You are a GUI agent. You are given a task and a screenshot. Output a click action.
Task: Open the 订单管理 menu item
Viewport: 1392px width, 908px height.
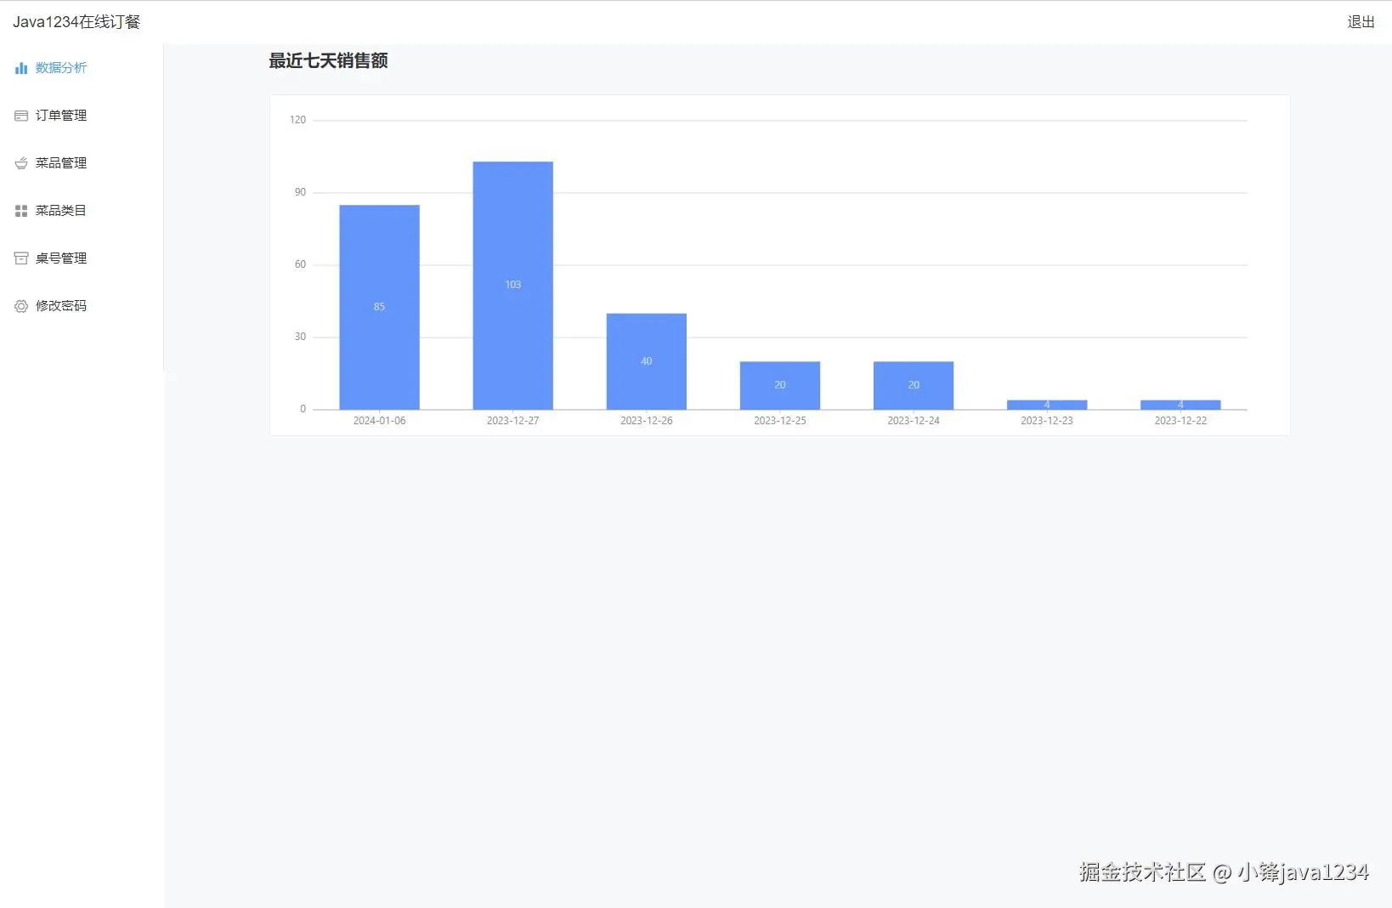82,116
